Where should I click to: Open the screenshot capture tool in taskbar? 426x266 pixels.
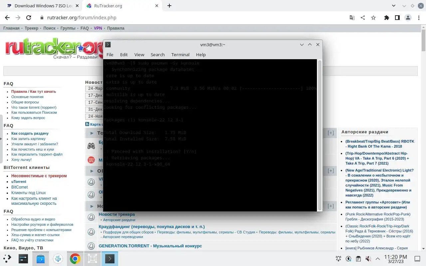(93, 258)
